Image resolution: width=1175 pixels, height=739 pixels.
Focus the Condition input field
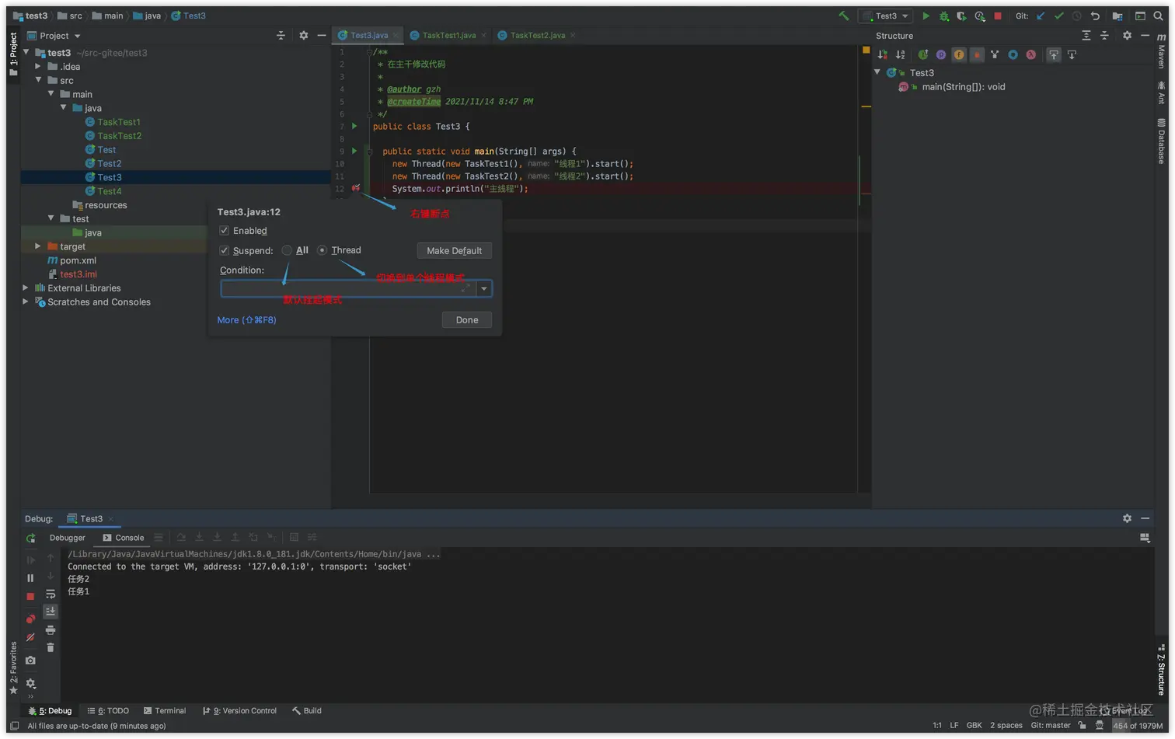pyautogui.click(x=348, y=288)
